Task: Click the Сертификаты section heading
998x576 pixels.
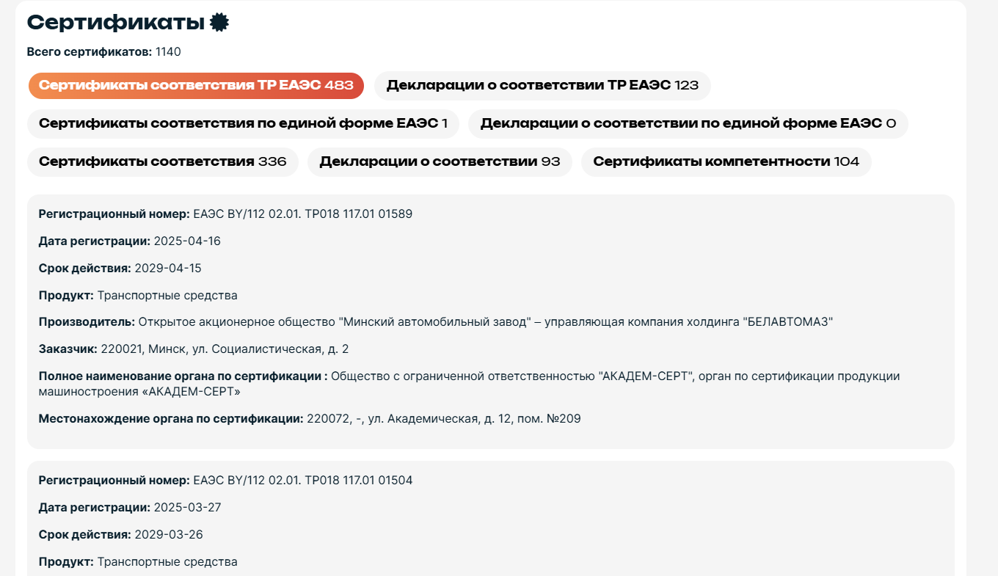Action: [x=116, y=23]
